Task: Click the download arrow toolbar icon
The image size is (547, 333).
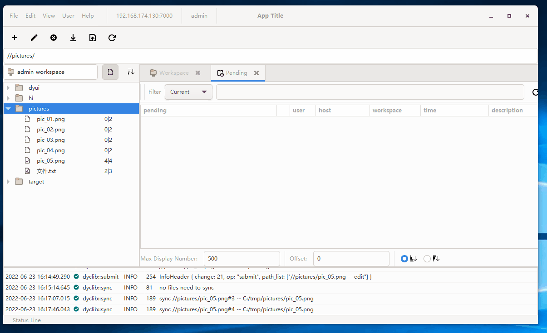Action: [73, 38]
